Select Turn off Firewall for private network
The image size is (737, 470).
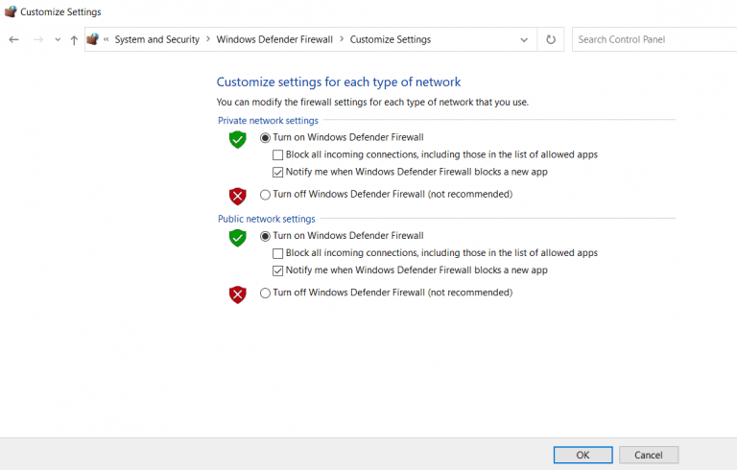click(266, 195)
